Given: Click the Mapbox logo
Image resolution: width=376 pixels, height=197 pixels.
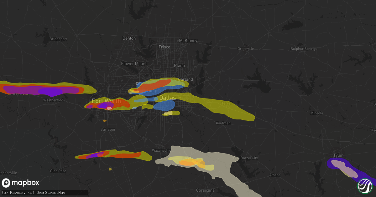Looking at the screenshot, I should pyautogui.click(x=21, y=183).
